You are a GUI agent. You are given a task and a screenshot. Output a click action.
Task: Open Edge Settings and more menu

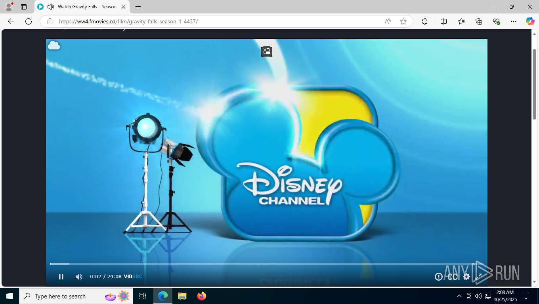pos(514,21)
